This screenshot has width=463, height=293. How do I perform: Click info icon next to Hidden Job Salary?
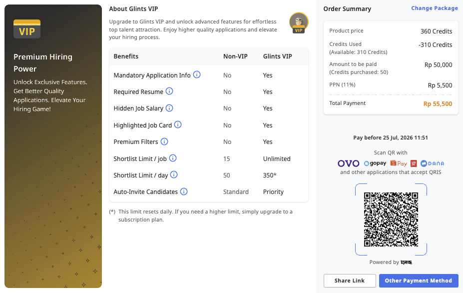169,108
